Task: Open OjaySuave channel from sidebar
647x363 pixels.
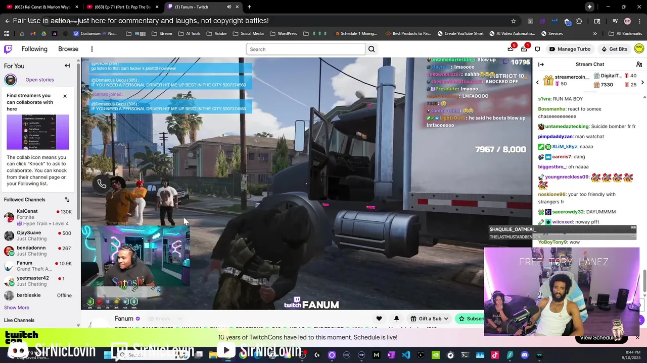Action: point(39,236)
